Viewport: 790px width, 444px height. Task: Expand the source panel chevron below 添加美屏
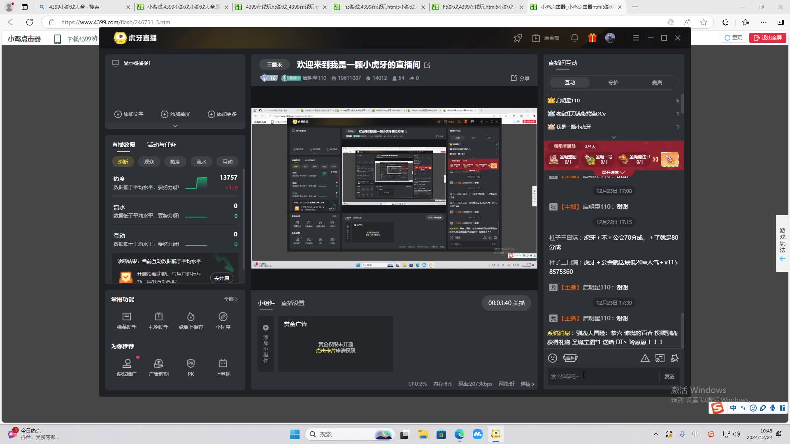point(175,126)
